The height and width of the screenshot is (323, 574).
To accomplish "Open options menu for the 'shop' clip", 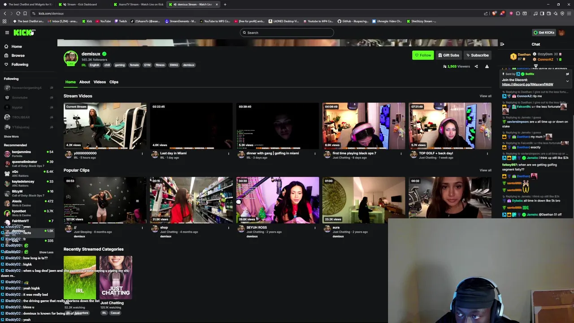I will [228, 228].
